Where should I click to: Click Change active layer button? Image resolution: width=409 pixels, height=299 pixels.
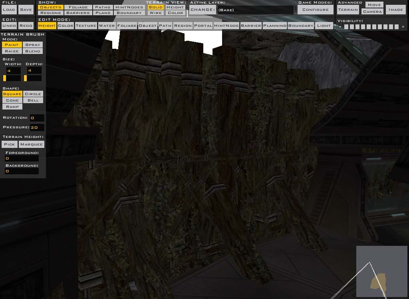[x=203, y=10]
